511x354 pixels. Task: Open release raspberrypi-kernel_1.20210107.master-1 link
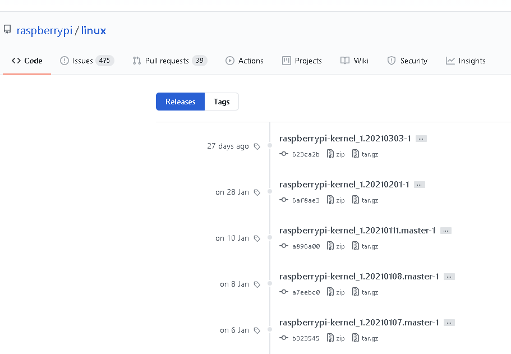(359, 323)
